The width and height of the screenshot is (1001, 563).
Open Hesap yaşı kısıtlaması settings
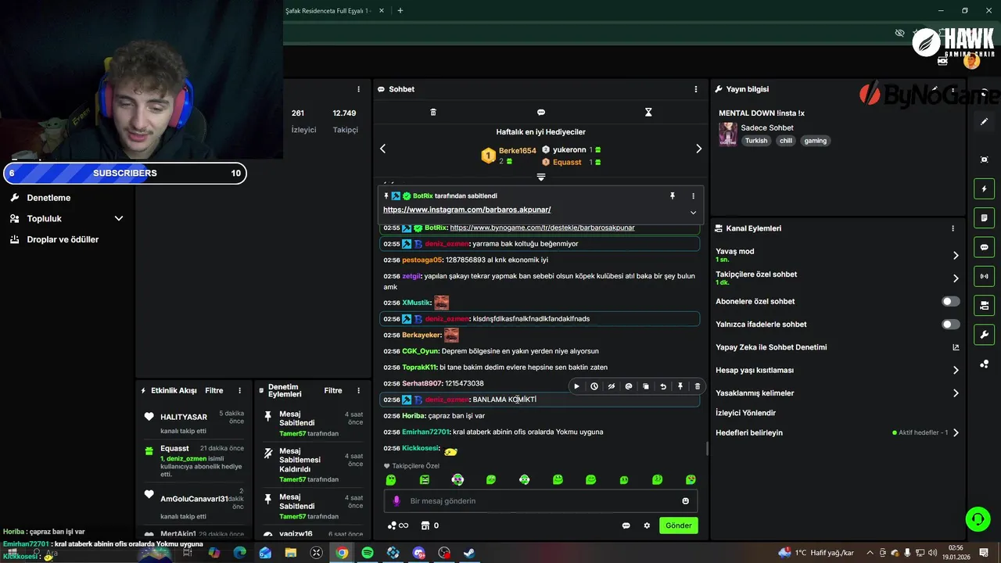click(x=838, y=370)
